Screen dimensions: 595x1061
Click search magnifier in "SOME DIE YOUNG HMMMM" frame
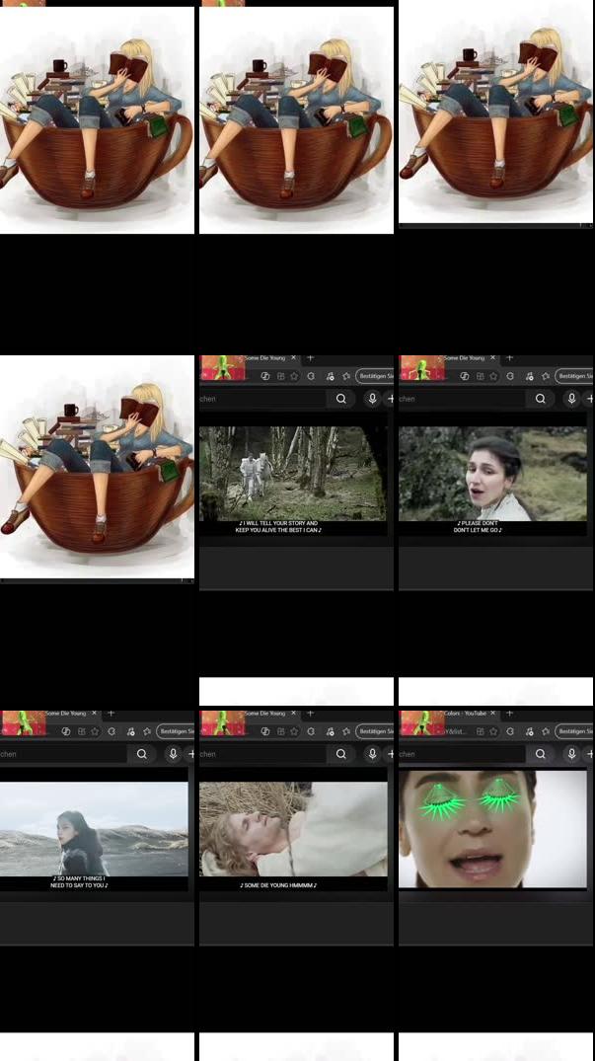point(340,754)
